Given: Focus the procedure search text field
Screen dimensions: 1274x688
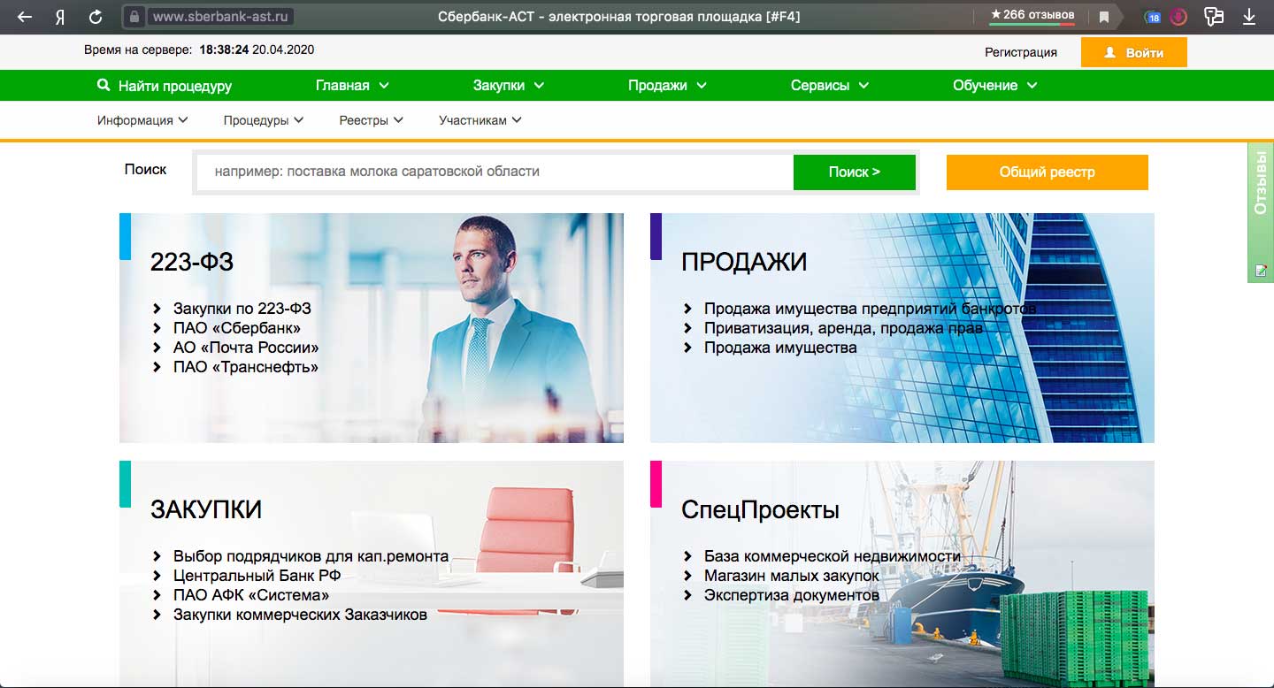Looking at the screenshot, I should (x=495, y=172).
